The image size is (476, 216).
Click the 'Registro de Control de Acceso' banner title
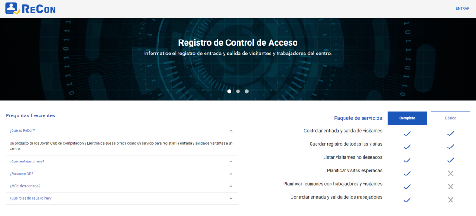pos(238,42)
